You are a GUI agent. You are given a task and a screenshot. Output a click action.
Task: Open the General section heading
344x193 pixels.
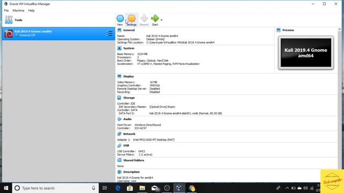click(129, 30)
